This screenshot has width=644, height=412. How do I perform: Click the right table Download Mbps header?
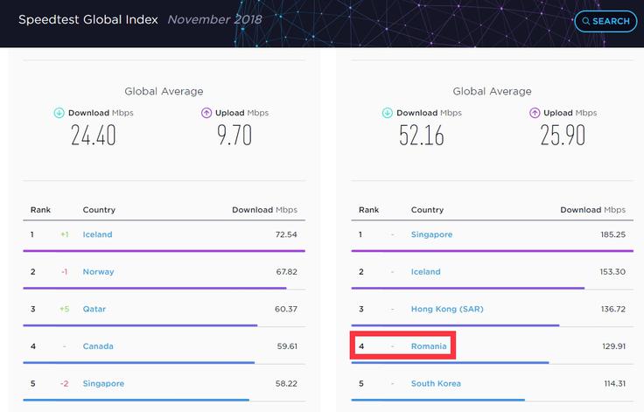point(592,210)
